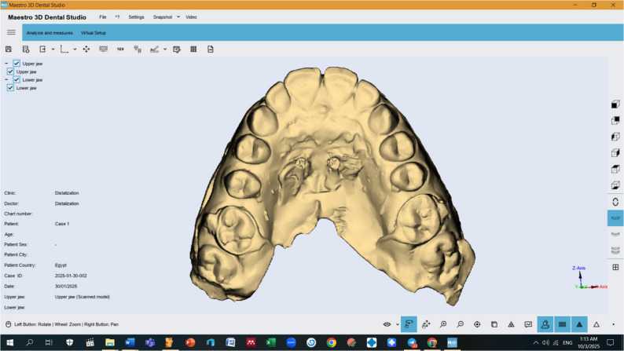The height and width of the screenshot is (351, 624).
Task: Open File Explorer from the taskbar
Action: pos(109,342)
